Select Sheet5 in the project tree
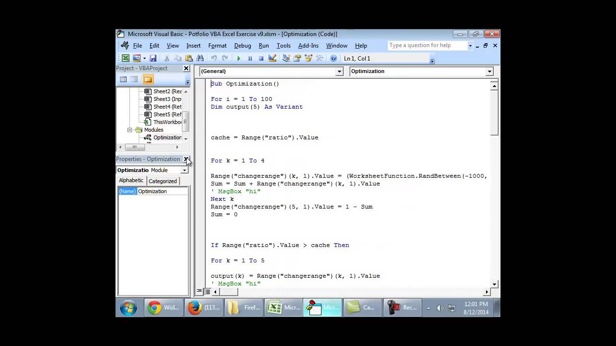 (x=167, y=114)
